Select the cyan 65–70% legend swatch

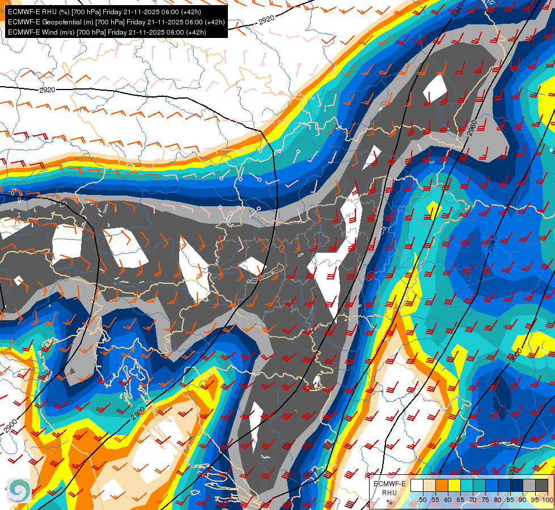(x=467, y=485)
